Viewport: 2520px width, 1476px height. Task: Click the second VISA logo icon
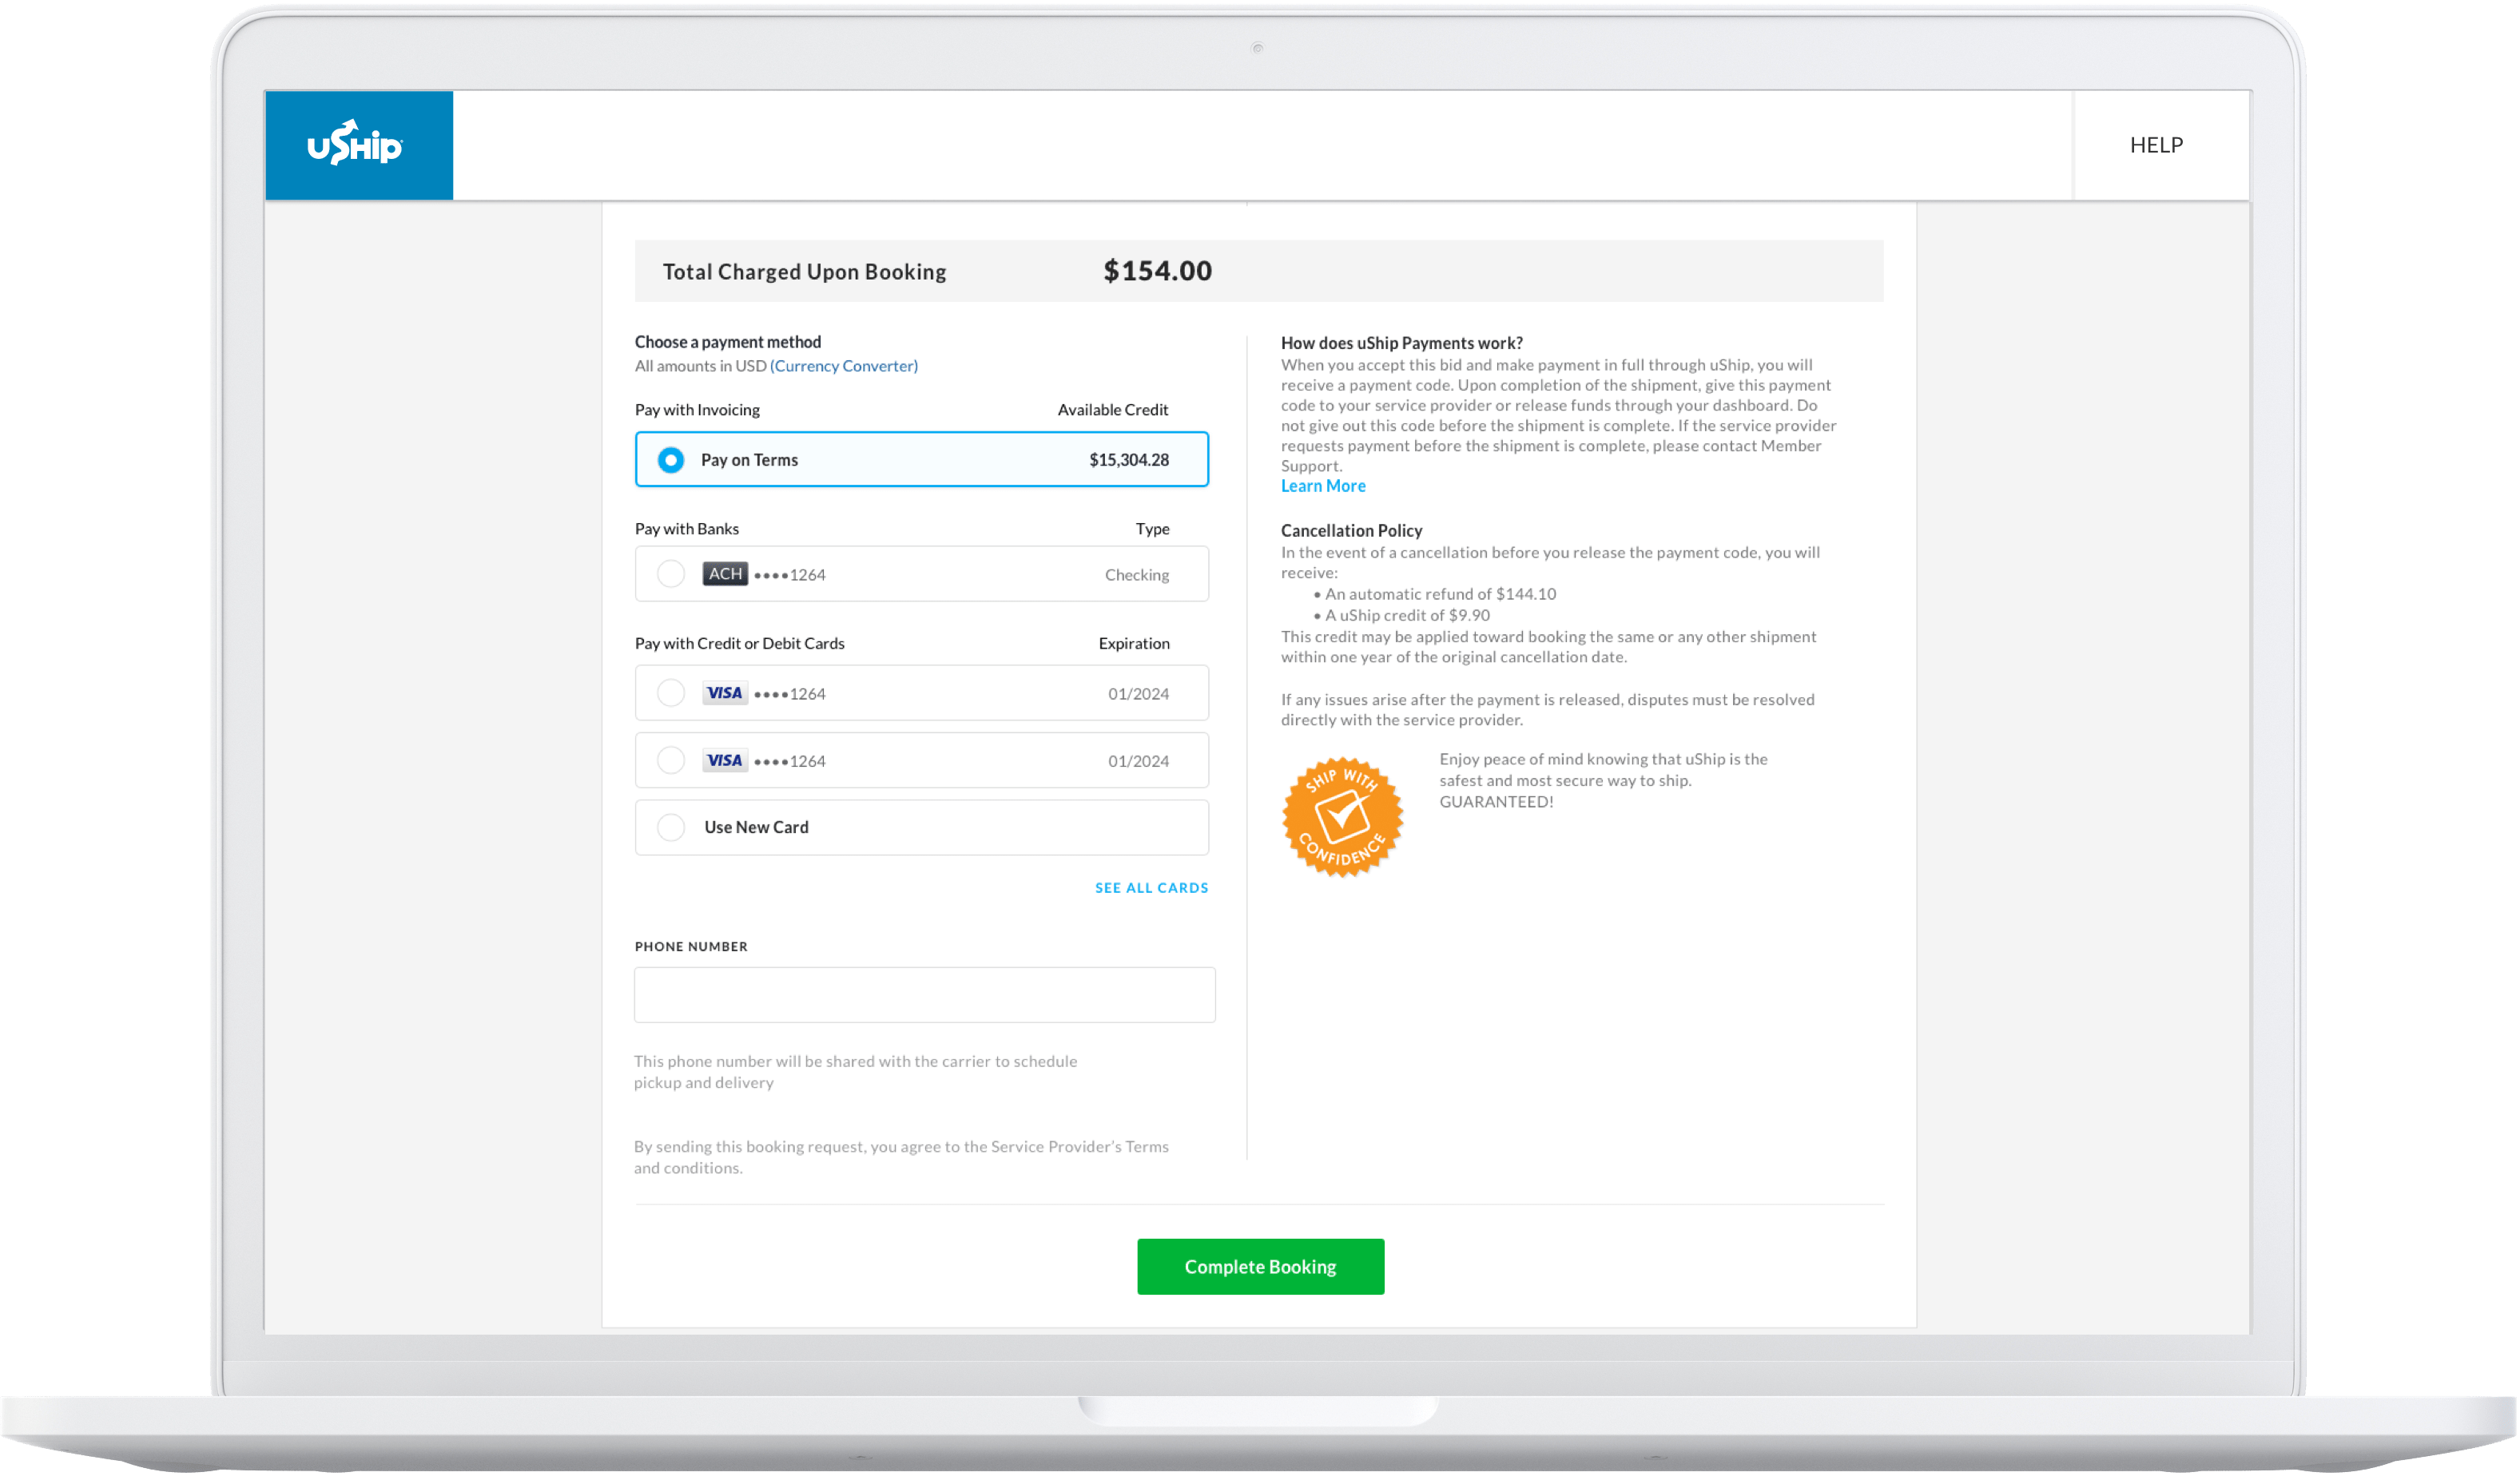[724, 760]
